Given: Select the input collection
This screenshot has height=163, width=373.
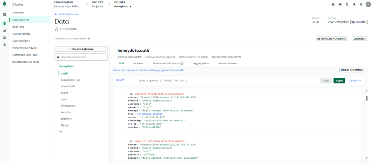Looking at the screenshot, I should (x=64, y=99).
